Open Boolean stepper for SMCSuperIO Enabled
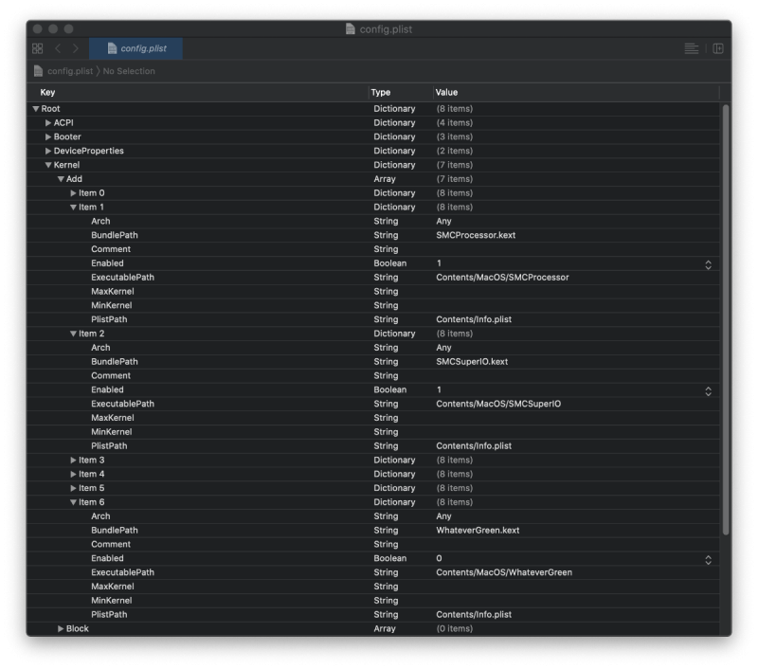 tap(708, 390)
